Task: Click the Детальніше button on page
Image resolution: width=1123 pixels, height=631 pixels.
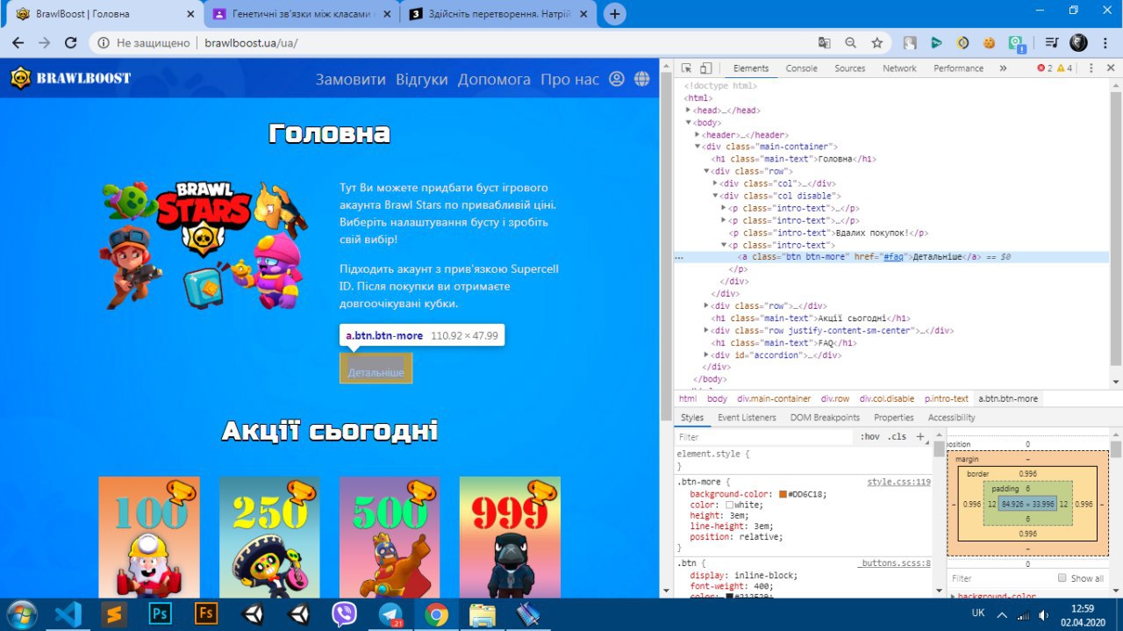Action: pyautogui.click(x=376, y=368)
